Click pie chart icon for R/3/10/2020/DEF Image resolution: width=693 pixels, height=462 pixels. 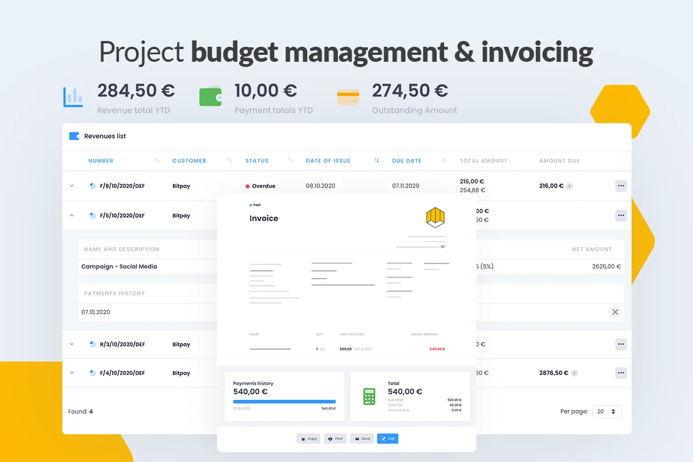pyautogui.click(x=92, y=344)
